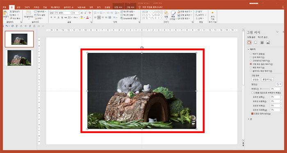Switch to Text Options in format pane

click(x=262, y=37)
